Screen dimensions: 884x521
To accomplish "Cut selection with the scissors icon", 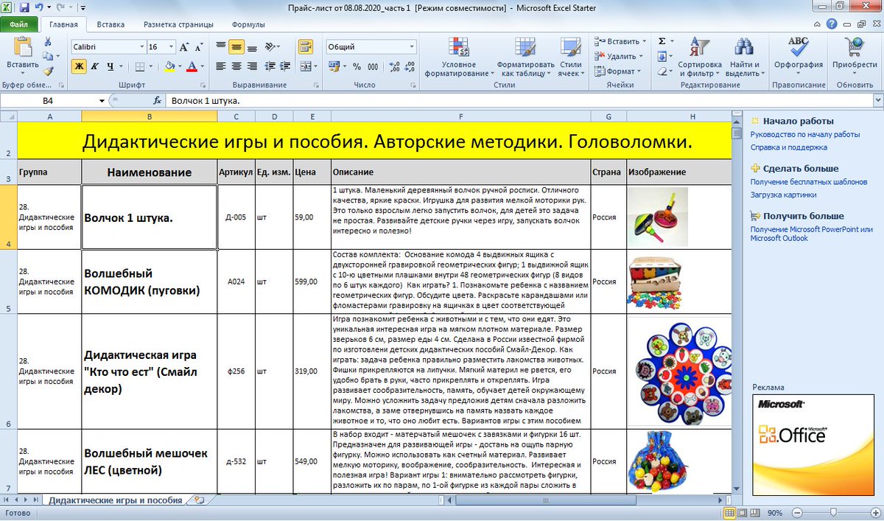I will pos(48,43).
